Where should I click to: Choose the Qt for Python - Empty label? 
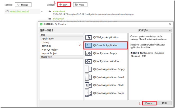coord(105,53)
